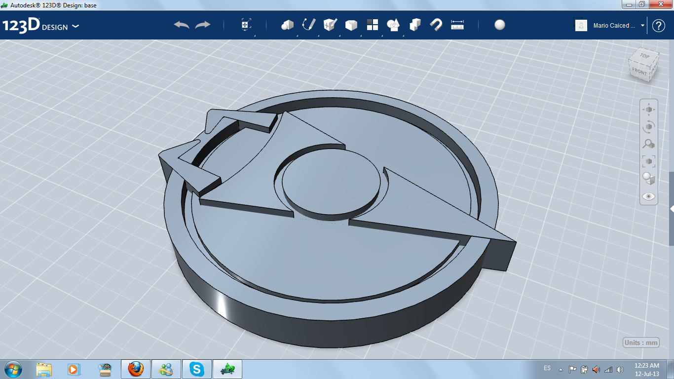
Task: Click the Units : mm button
Action: [x=641, y=343]
